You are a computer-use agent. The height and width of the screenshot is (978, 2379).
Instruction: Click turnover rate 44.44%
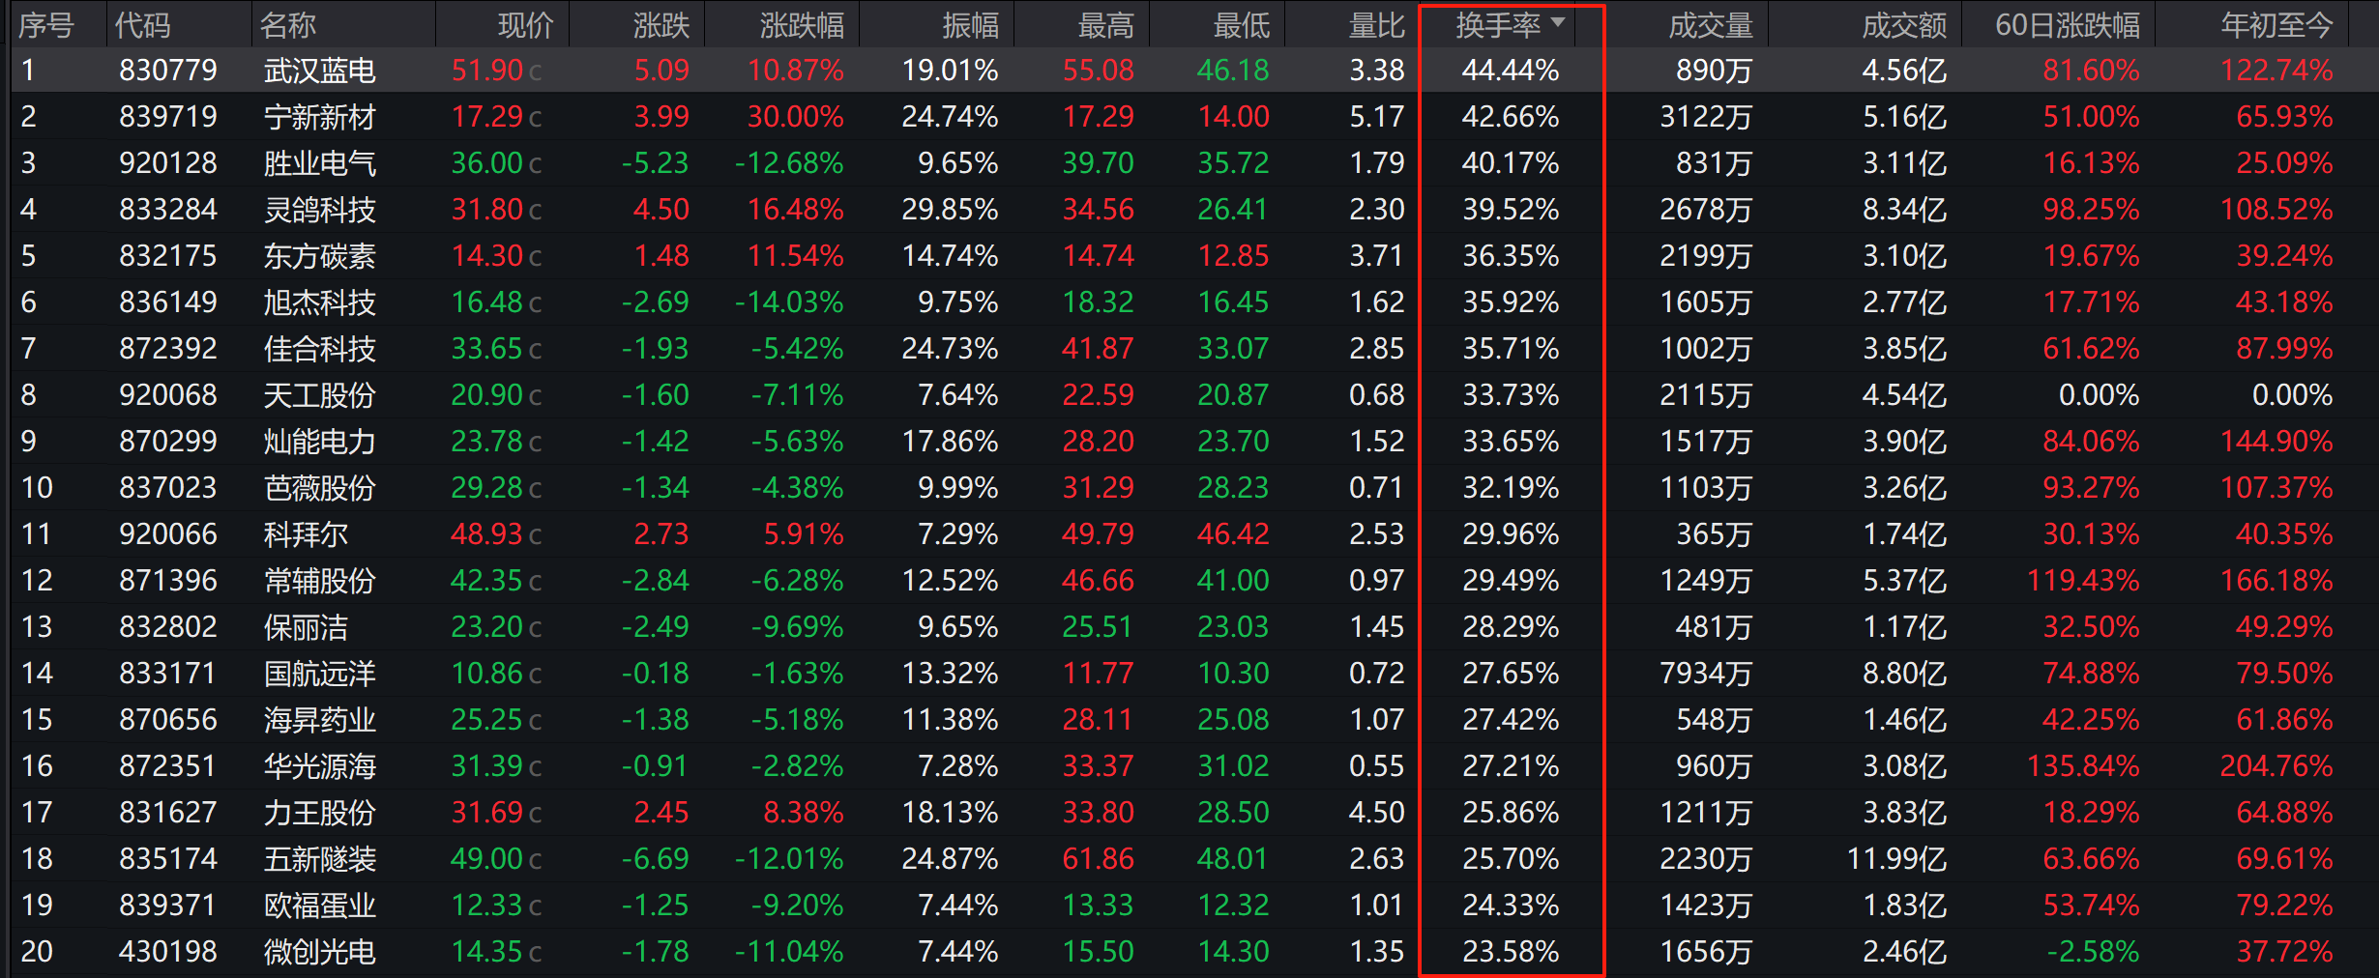tap(1511, 71)
